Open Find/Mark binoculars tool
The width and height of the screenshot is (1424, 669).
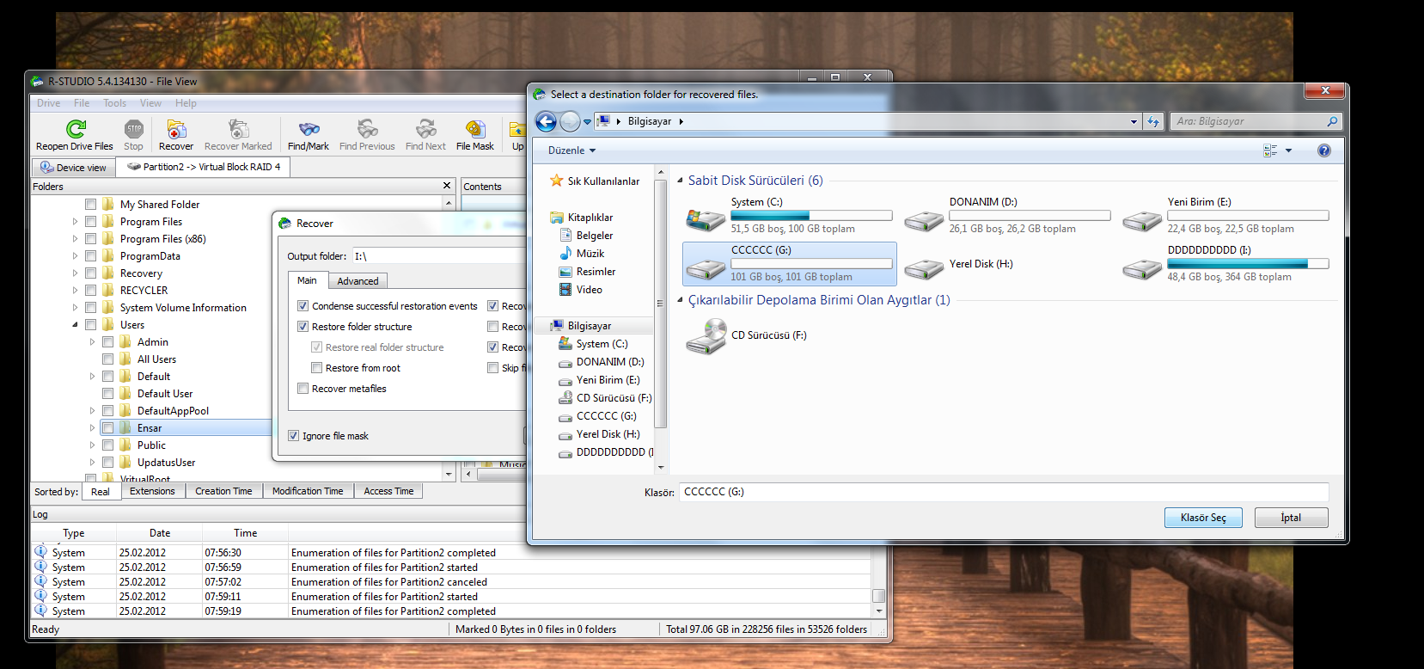click(309, 130)
